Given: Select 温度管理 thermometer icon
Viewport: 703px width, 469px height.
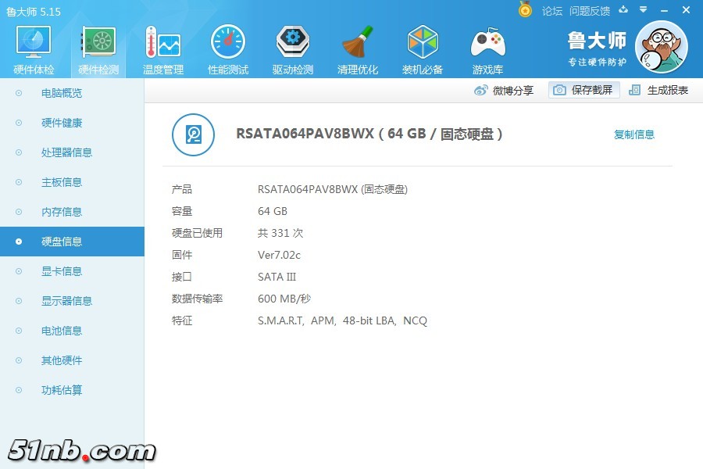Looking at the screenshot, I should click(162, 43).
